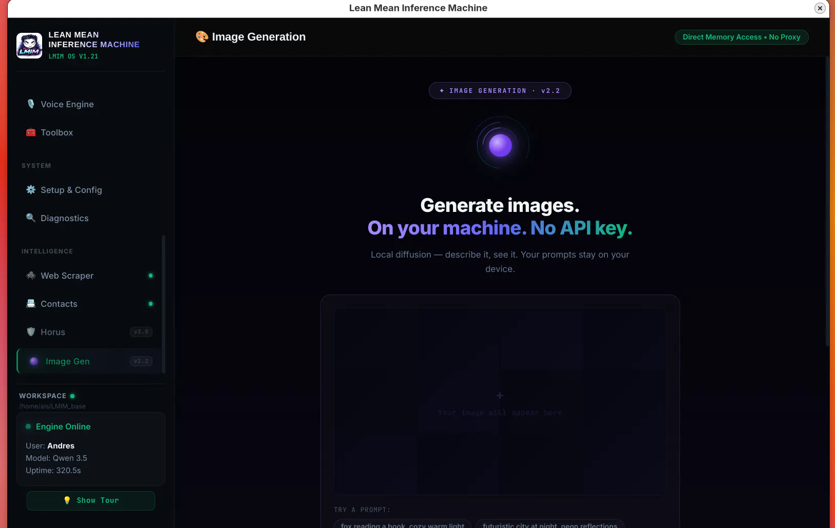Click the Direct Memory Access No Proxy badge

coord(742,37)
